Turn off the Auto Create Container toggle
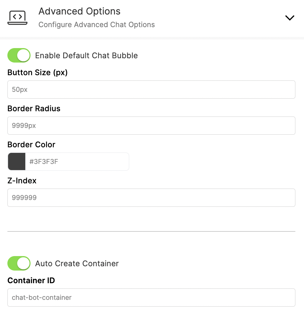Viewport: 304px width, 310px height. pos(19,263)
